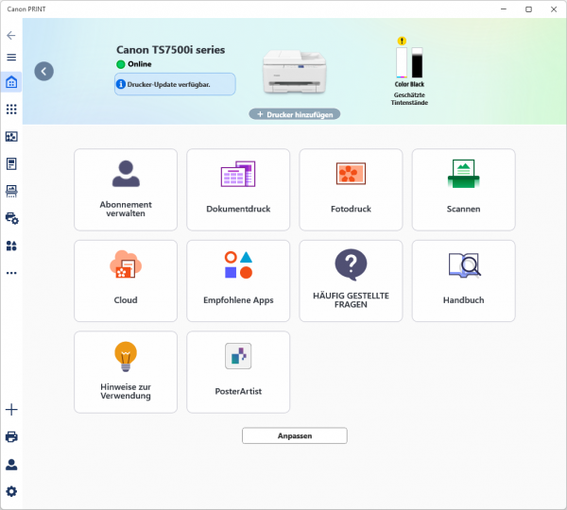Select the Home icon in the sidebar

click(x=11, y=83)
